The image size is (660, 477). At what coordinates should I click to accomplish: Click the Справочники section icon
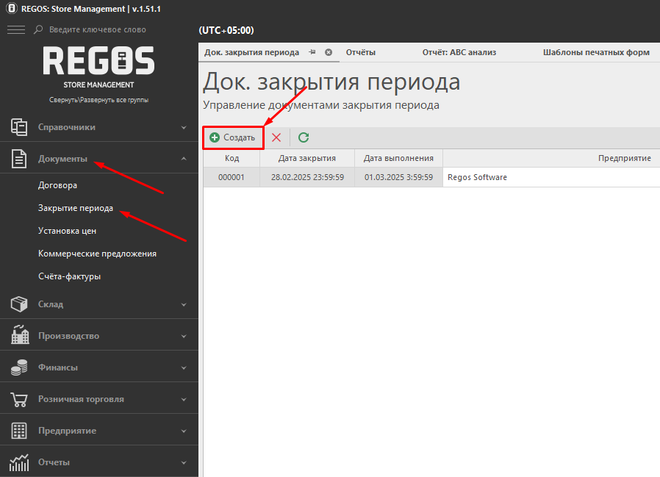click(19, 127)
